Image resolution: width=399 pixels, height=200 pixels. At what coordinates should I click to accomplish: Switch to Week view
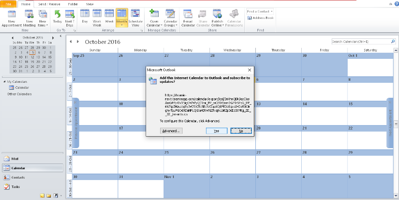109,17
